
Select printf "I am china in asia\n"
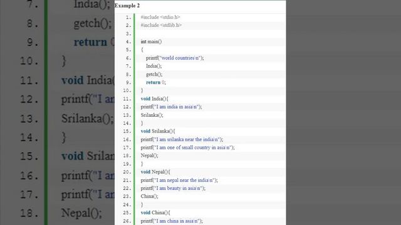172,221
